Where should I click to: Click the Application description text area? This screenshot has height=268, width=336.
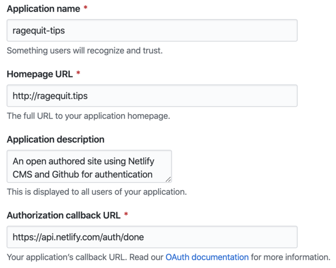(x=89, y=166)
